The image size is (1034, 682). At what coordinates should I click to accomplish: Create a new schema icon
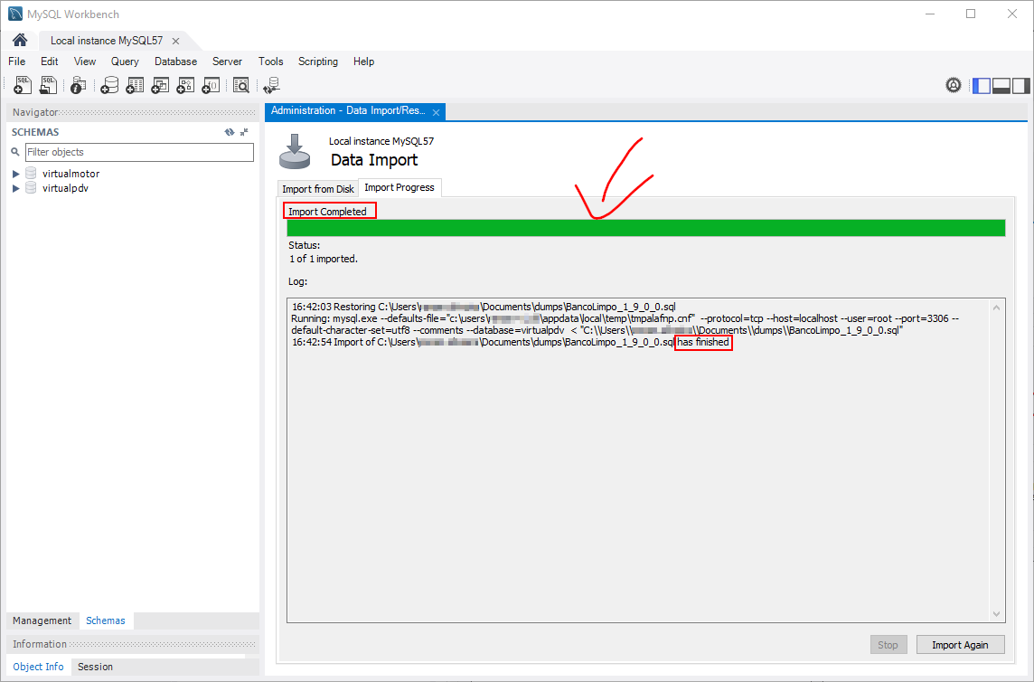(x=108, y=84)
